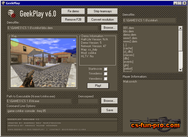
Task: Toggle the Timedemo checkbox
Action: (106, 74)
